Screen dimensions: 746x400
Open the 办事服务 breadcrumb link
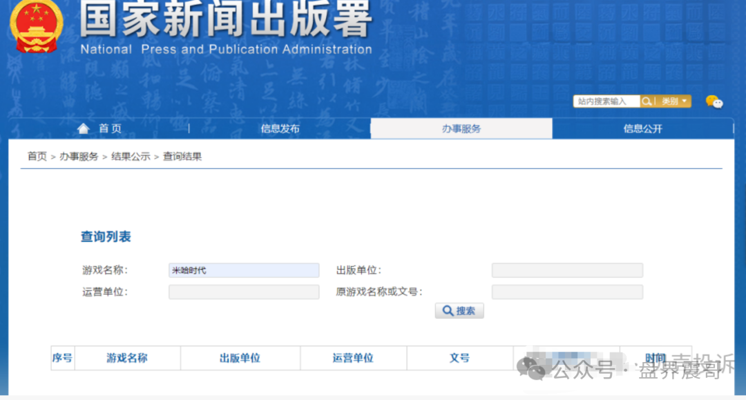(x=79, y=156)
